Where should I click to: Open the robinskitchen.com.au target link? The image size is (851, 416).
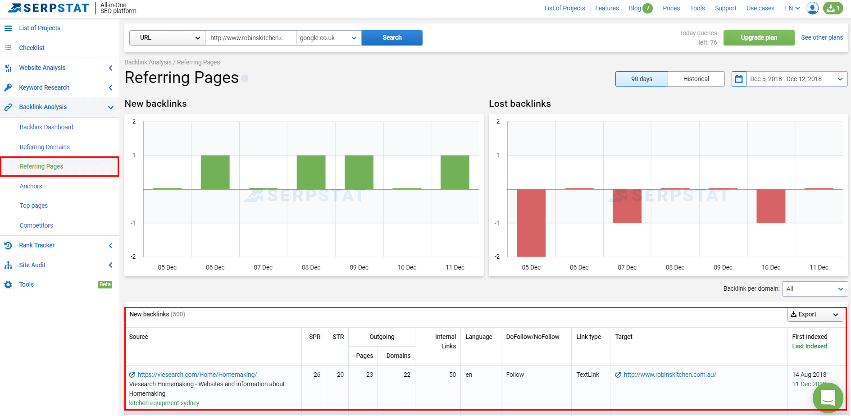coord(669,375)
